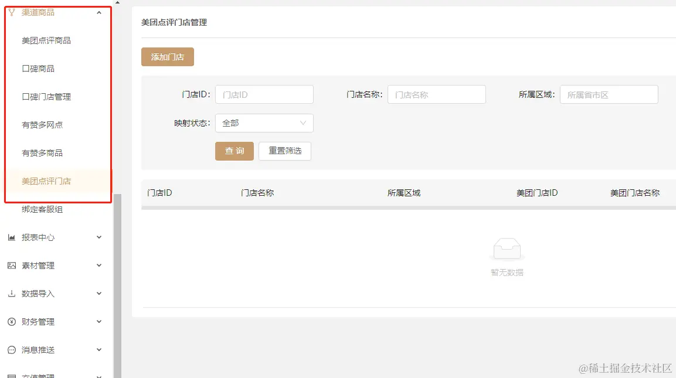
Task: Click the empty inbox icon above 暂无数据
Action: [x=507, y=249]
